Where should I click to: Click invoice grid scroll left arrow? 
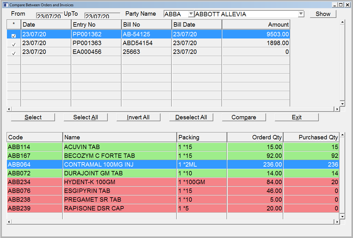click(9, 109)
